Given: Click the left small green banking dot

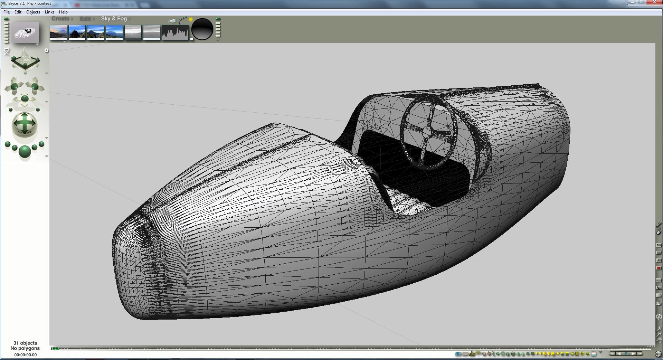Looking at the screenshot, I should click(x=11, y=110).
